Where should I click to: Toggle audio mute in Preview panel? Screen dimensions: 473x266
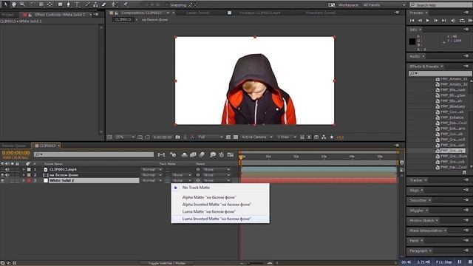tap(453, 21)
